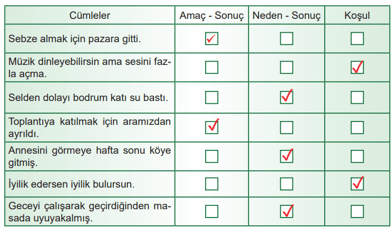Click the 'Amaç - Sonuç' column header
Image resolution: width=392 pixels, height=232 pixels.
[x=211, y=16]
